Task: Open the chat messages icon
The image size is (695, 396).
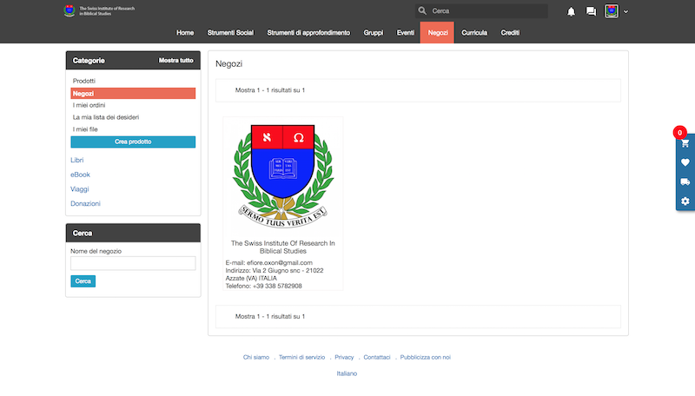Action: click(x=591, y=11)
